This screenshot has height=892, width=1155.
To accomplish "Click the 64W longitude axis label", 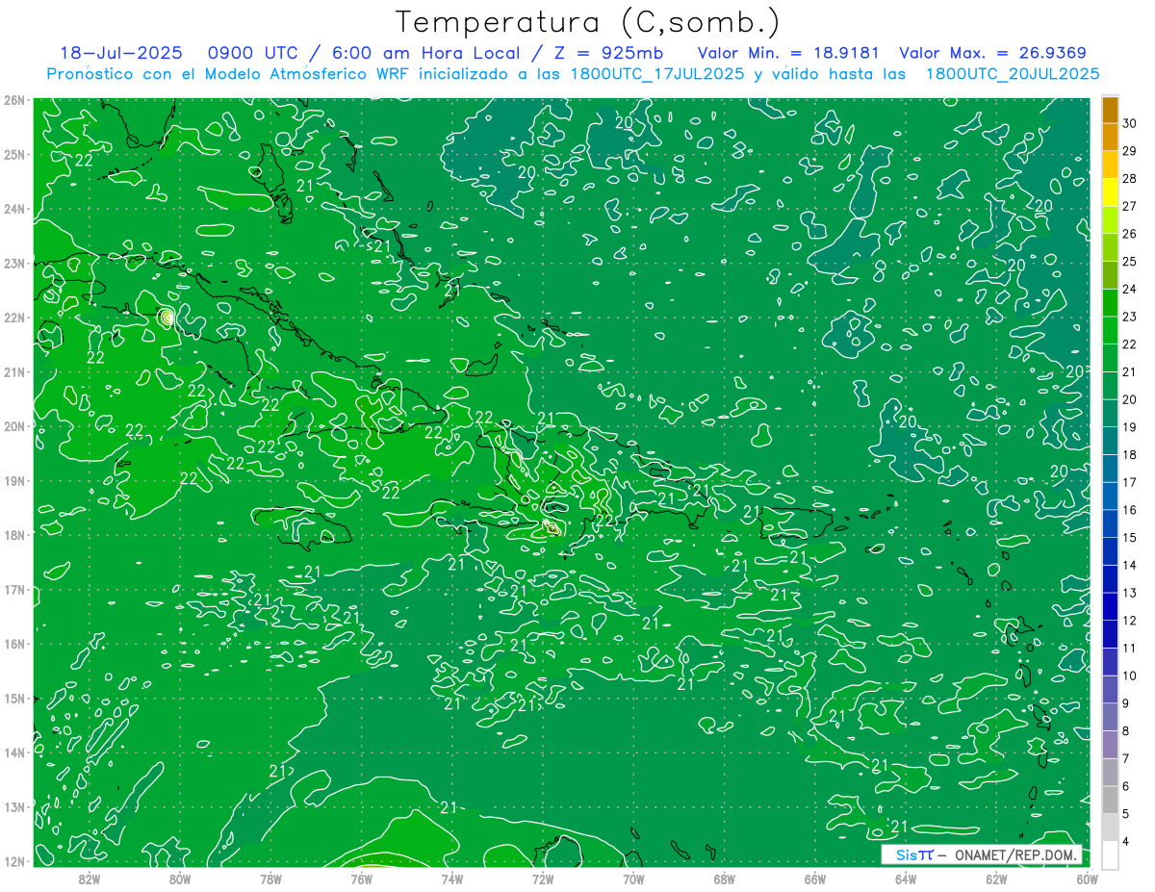I will coord(905,879).
